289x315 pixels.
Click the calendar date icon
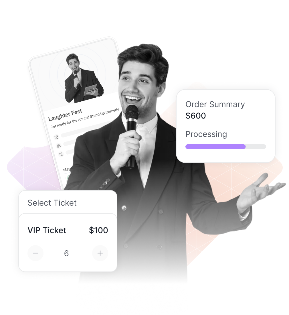coord(56,137)
